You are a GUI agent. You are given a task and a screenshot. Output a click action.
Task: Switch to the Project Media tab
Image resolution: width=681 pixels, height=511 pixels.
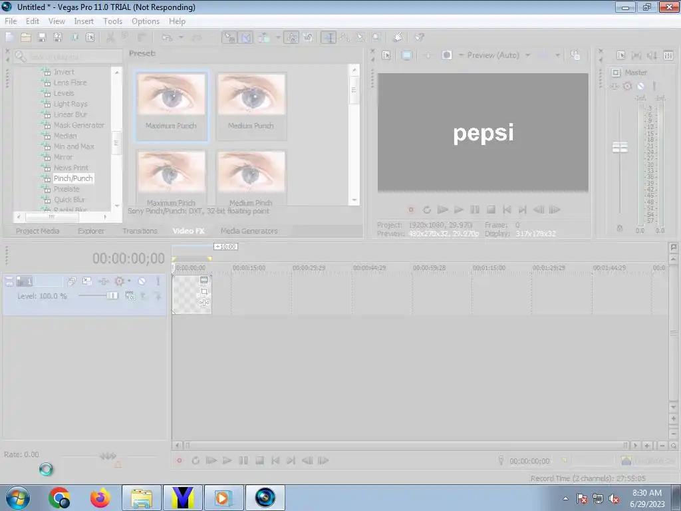[37, 231]
